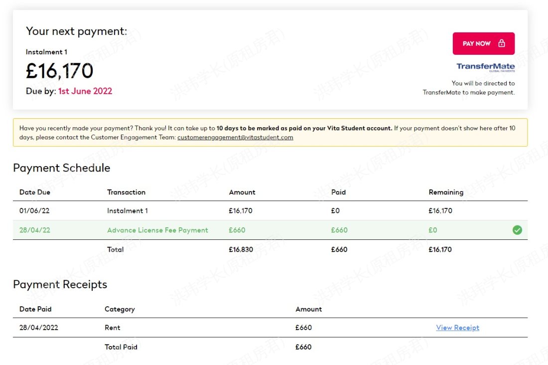Click the green paid checkmark icon
Screen dimensions: 548x365
click(x=517, y=230)
